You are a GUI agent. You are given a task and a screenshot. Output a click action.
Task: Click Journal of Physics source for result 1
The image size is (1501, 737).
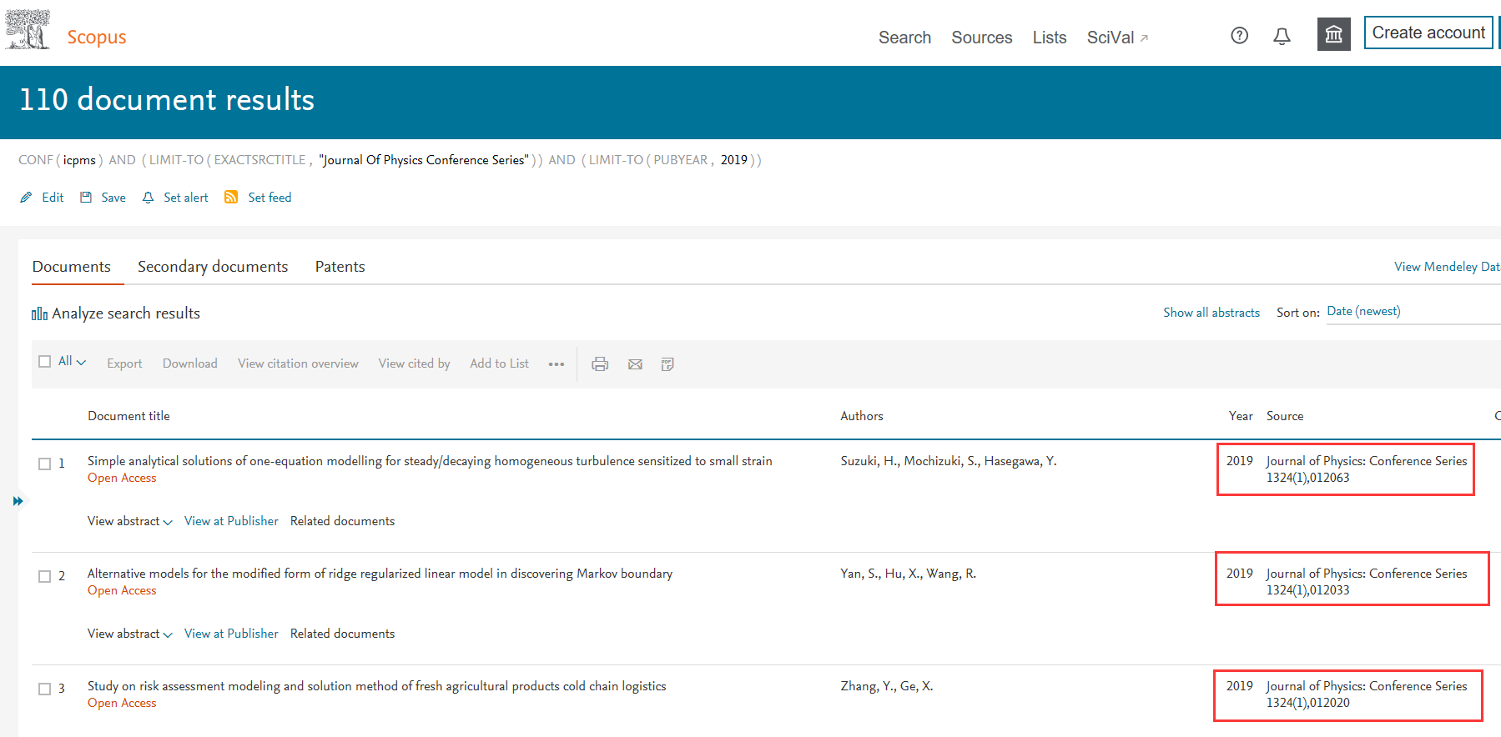point(1366,461)
